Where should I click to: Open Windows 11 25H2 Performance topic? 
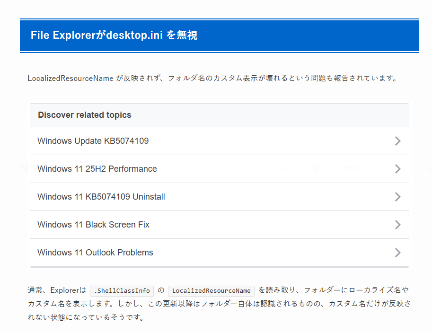[x=97, y=169]
